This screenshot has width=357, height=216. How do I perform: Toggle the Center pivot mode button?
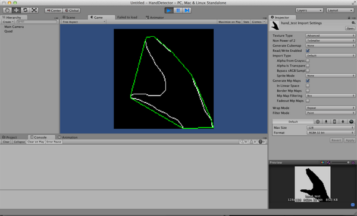(x=54, y=11)
